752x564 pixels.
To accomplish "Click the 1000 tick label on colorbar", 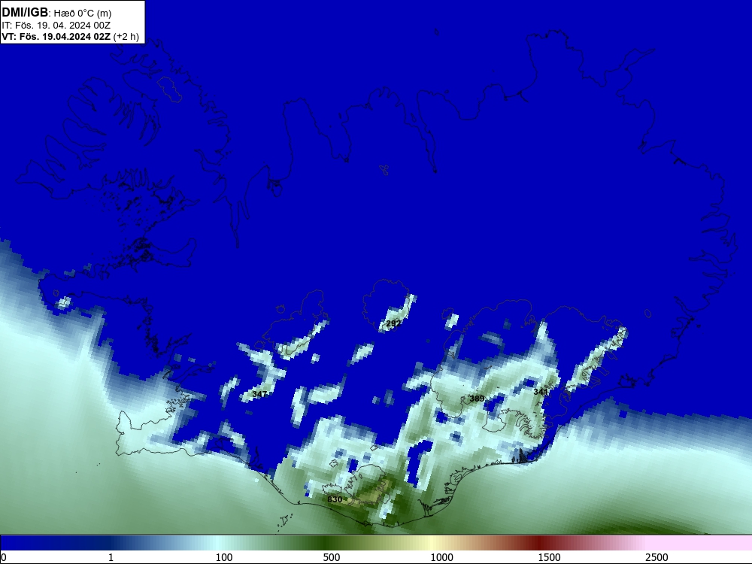I will click(x=441, y=557).
